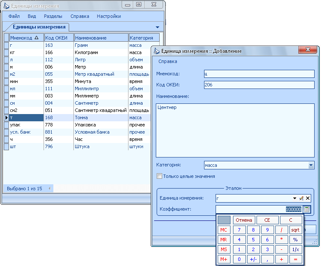Select the Единицы измерения tab

pyautogui.click(x=39, y=27)
